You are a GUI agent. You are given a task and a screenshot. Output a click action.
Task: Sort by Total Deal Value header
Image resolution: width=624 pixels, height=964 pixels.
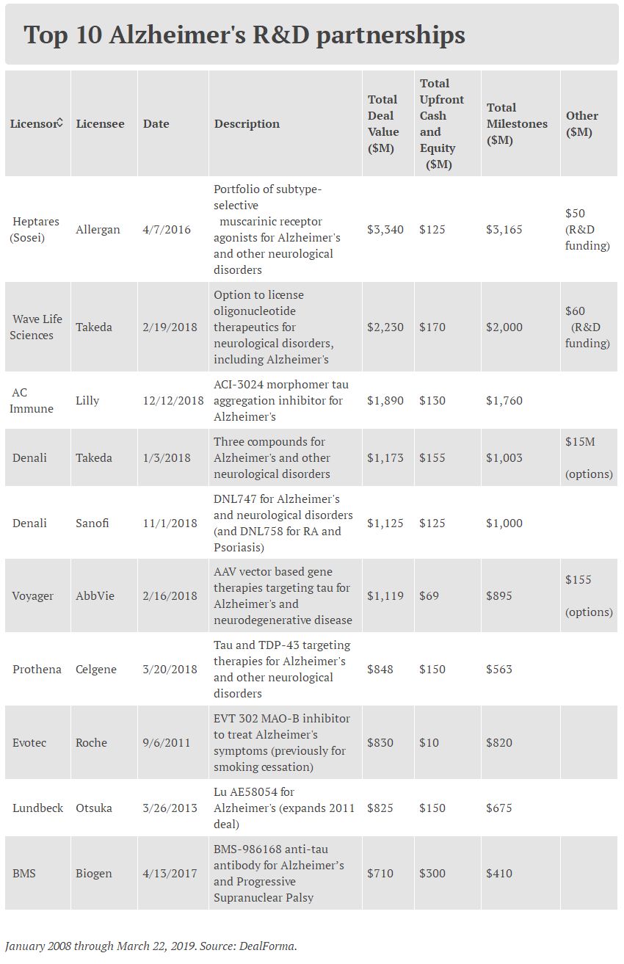383,123
